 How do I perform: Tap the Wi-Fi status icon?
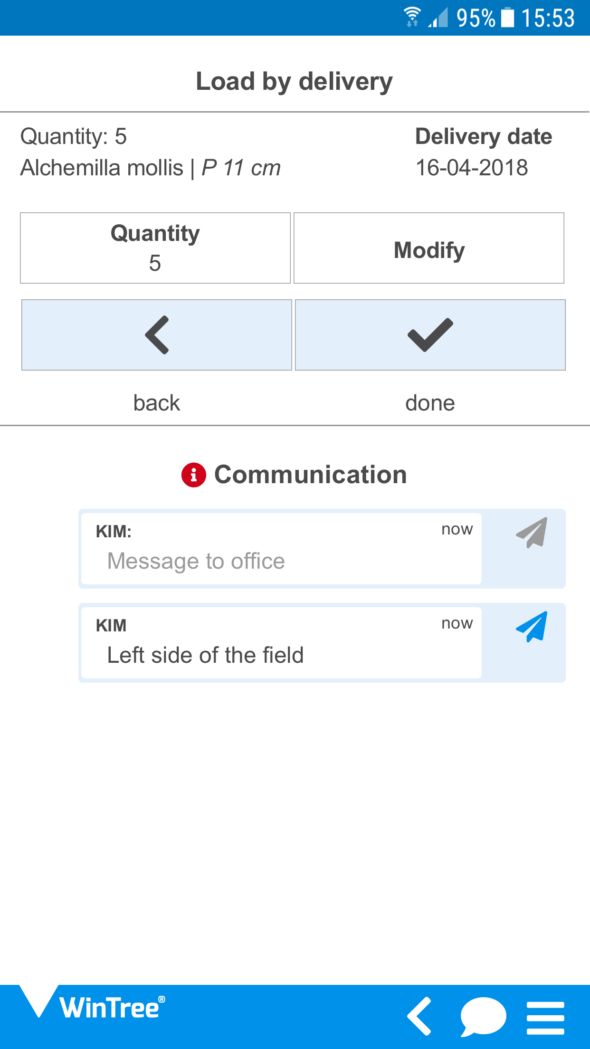412,17
